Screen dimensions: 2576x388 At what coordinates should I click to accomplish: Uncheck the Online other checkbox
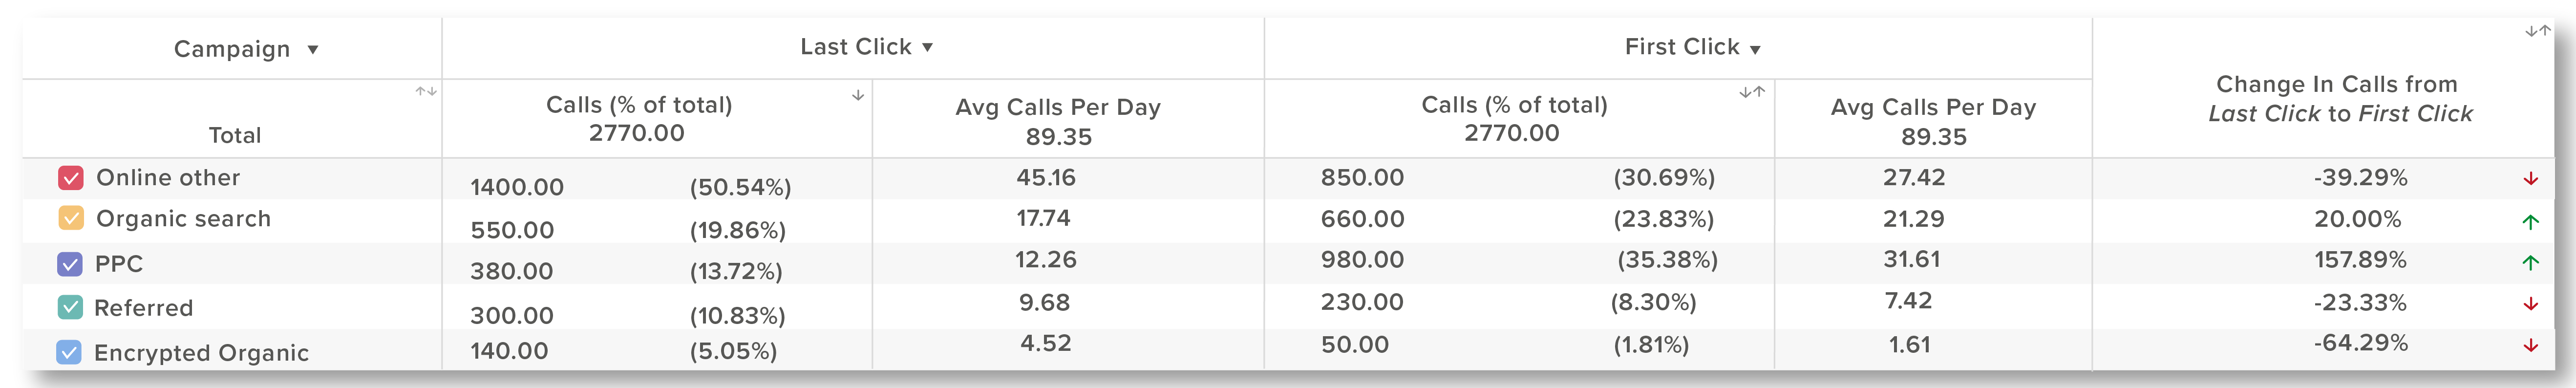click(71, 179)
